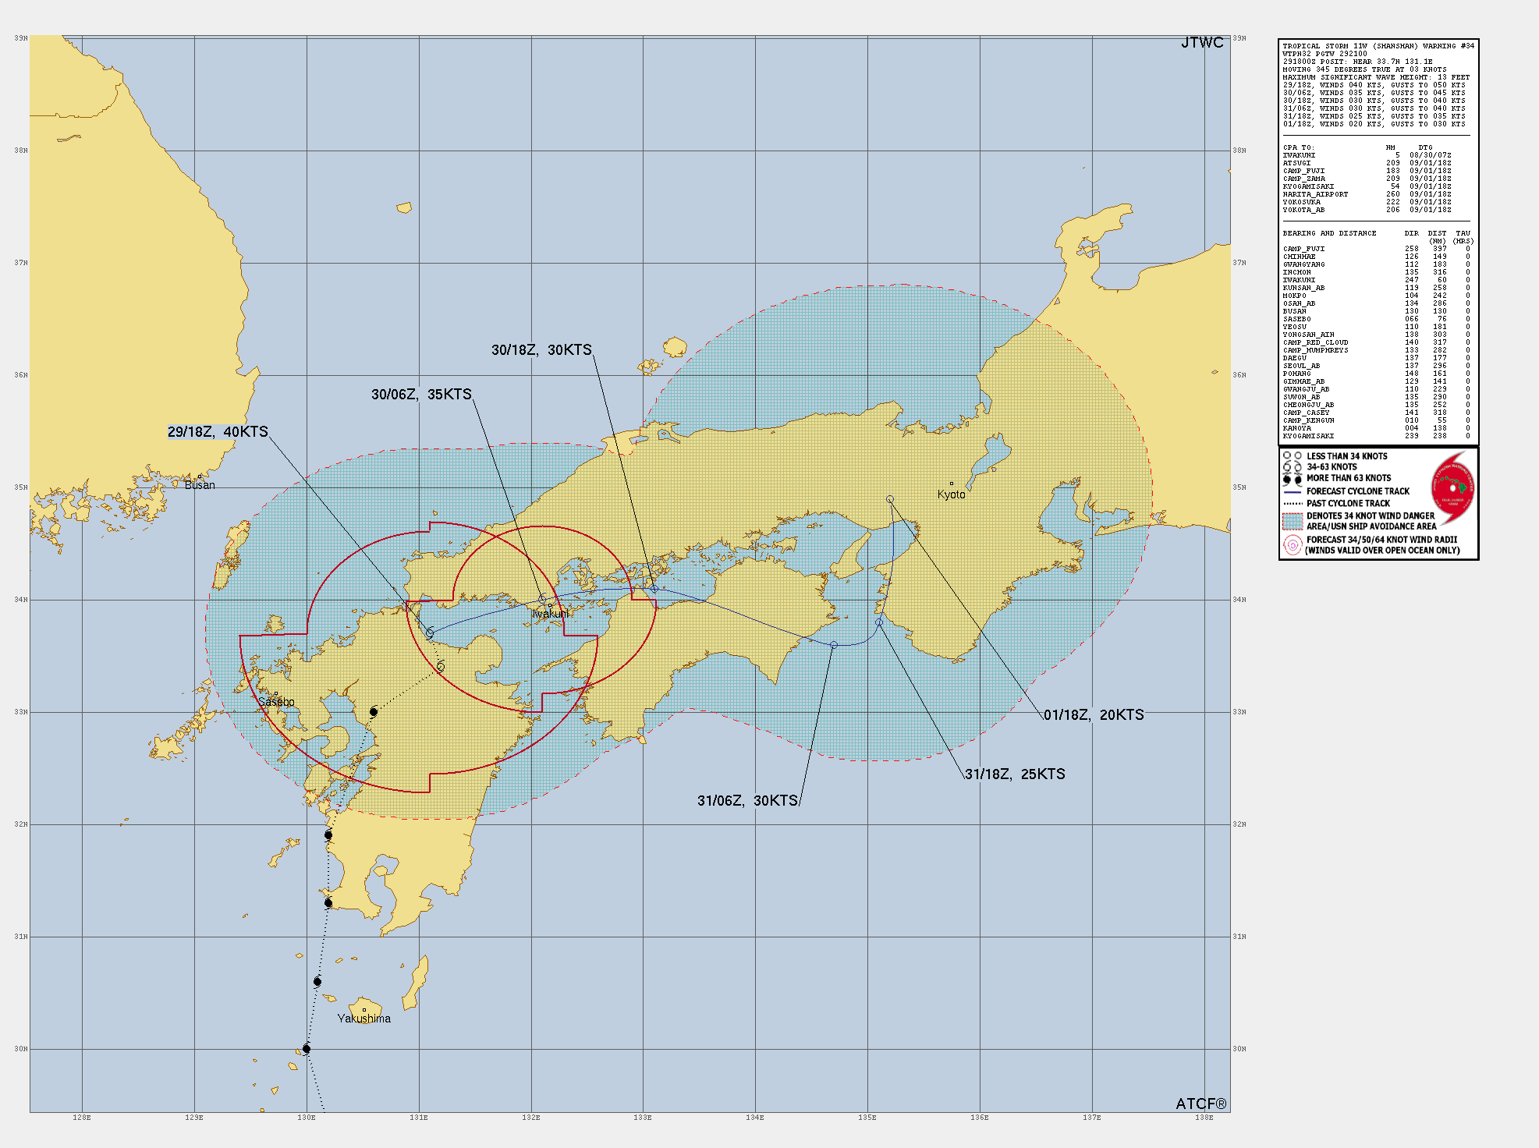Click the '30/06Z, 35KTS' forecast callout
The image size is (1539, 1148).
point(421,394)
